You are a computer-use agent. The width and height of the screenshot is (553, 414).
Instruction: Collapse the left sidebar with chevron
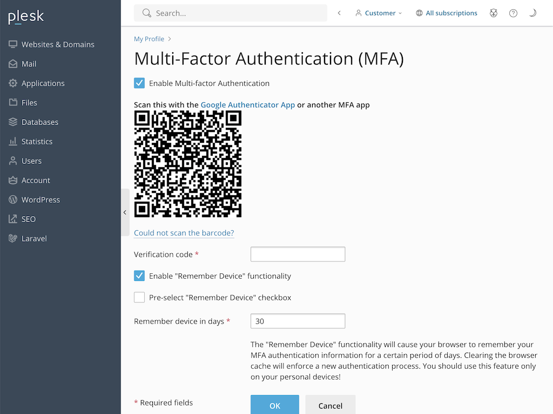125,212
